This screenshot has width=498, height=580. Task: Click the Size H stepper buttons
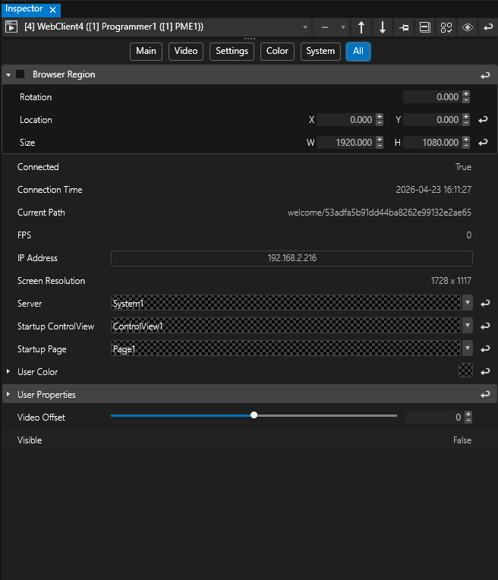coord(466,143)
